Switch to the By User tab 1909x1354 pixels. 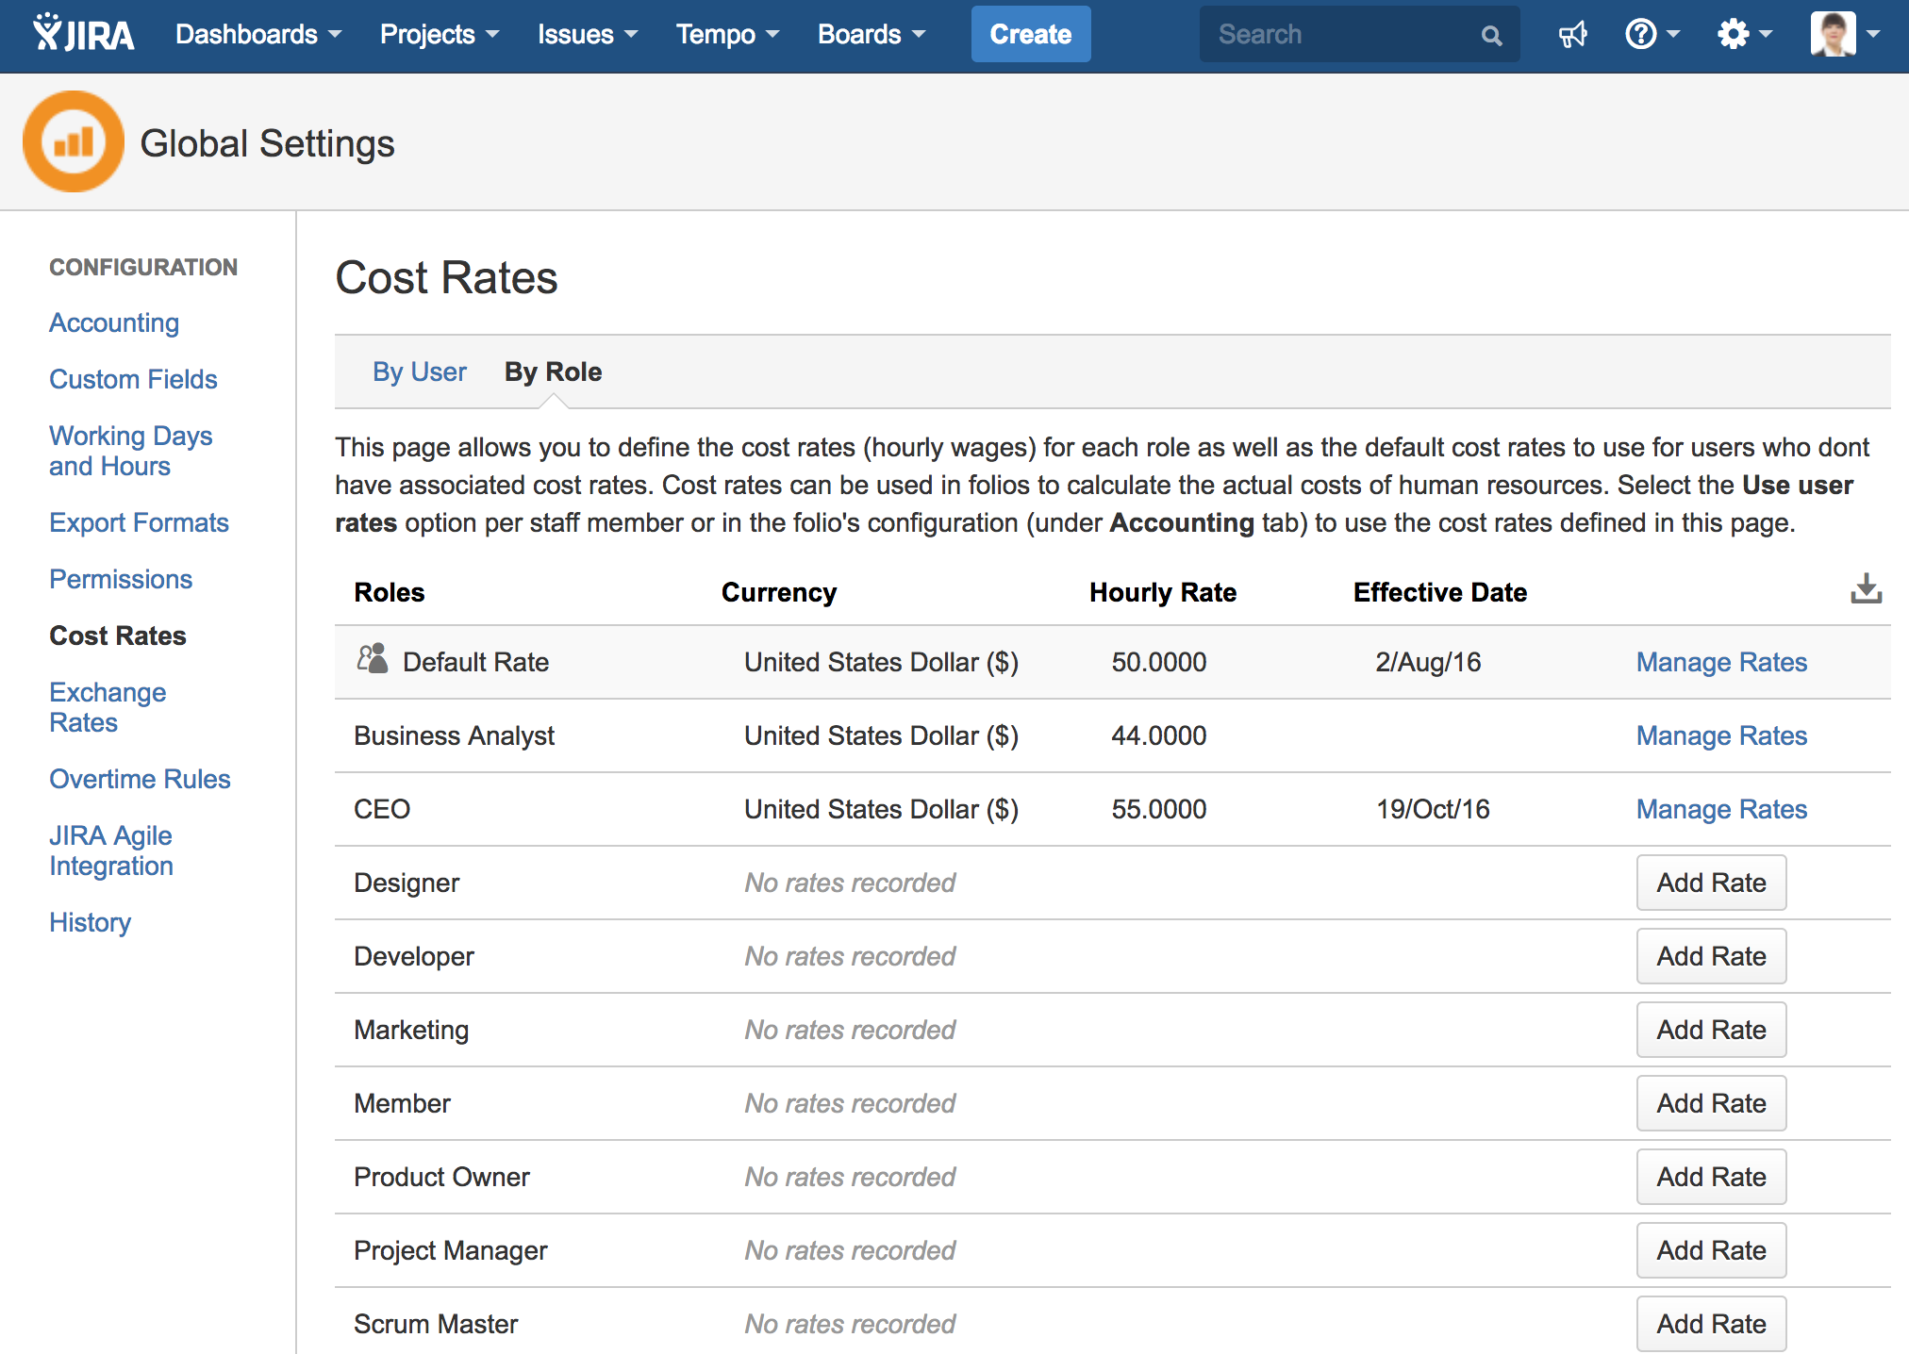[419, 372]
